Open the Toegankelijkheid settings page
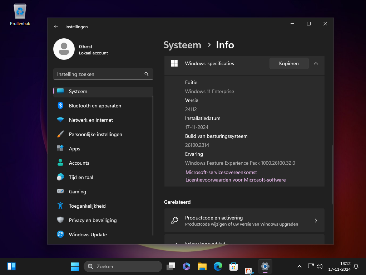The height and width of the screenshot is (275, 366). pyautogui.click(x=103, y=206)
